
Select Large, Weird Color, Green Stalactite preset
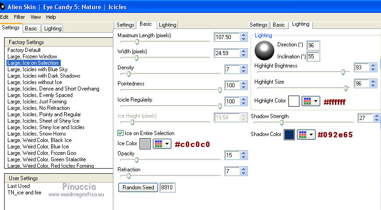pyautogui.click(x=47, y=159)
